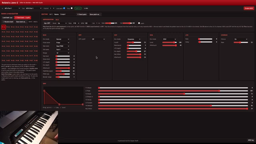Image resolution: width=256 pixels, height=144 pixels.
Task: Click Send bank to synth button
Action: (x=22, y=18)
